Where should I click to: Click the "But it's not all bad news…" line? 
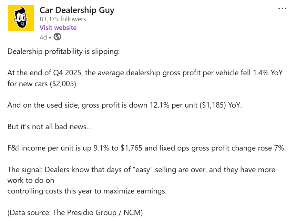click(50, 126)
